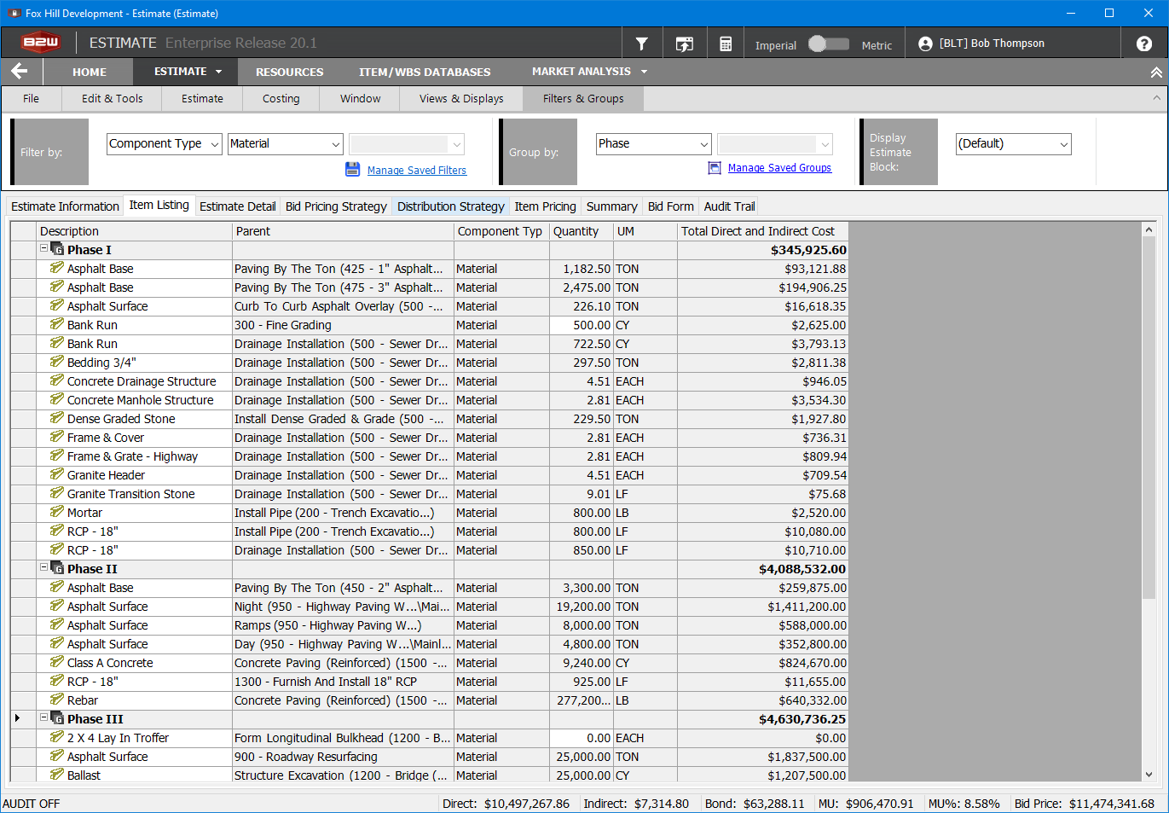
Task: Collapse the Phase I group
Action: (44, 248)
